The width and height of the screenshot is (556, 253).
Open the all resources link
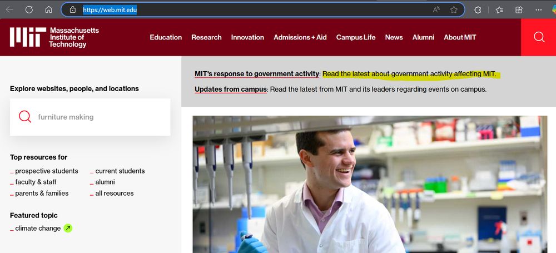click(x=115, y=194)
